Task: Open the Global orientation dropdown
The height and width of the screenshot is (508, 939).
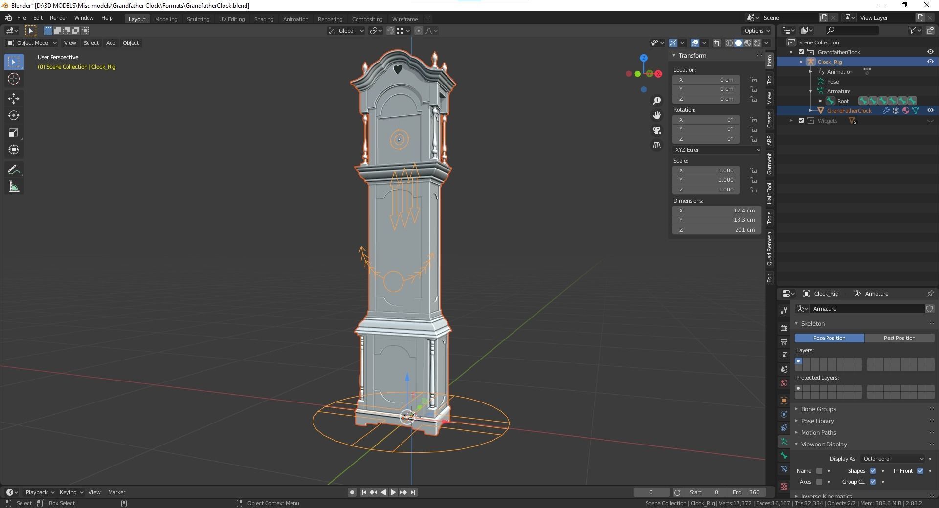Action: pyautogui.click(x=346, y=31)
